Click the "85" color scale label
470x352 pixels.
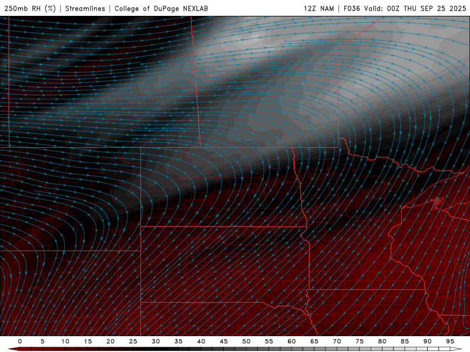point(405,341)
